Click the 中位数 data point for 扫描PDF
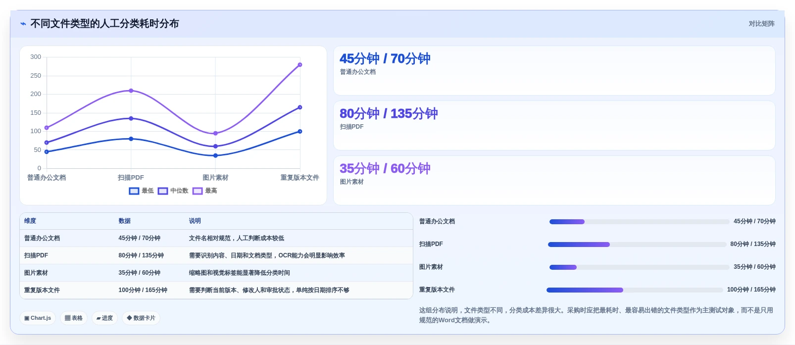Viewport: 795px width, 345px height. (x=131, y=118)
